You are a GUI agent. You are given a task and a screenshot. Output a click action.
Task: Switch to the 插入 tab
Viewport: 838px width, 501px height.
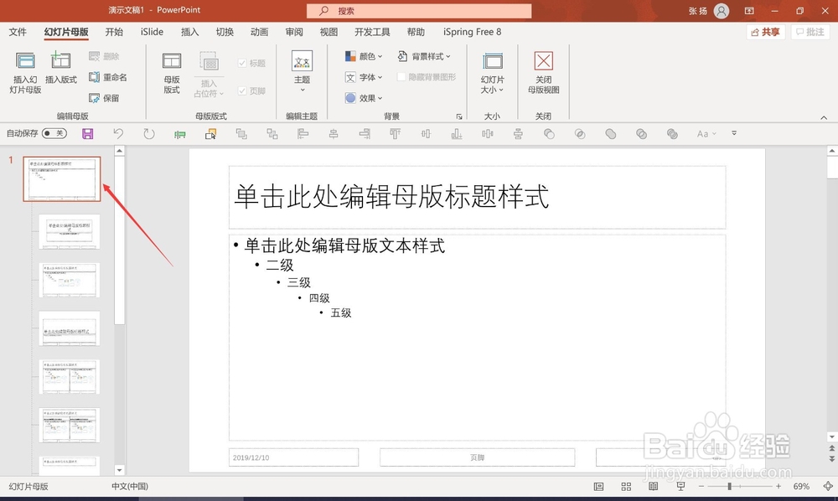click(189, 32)
